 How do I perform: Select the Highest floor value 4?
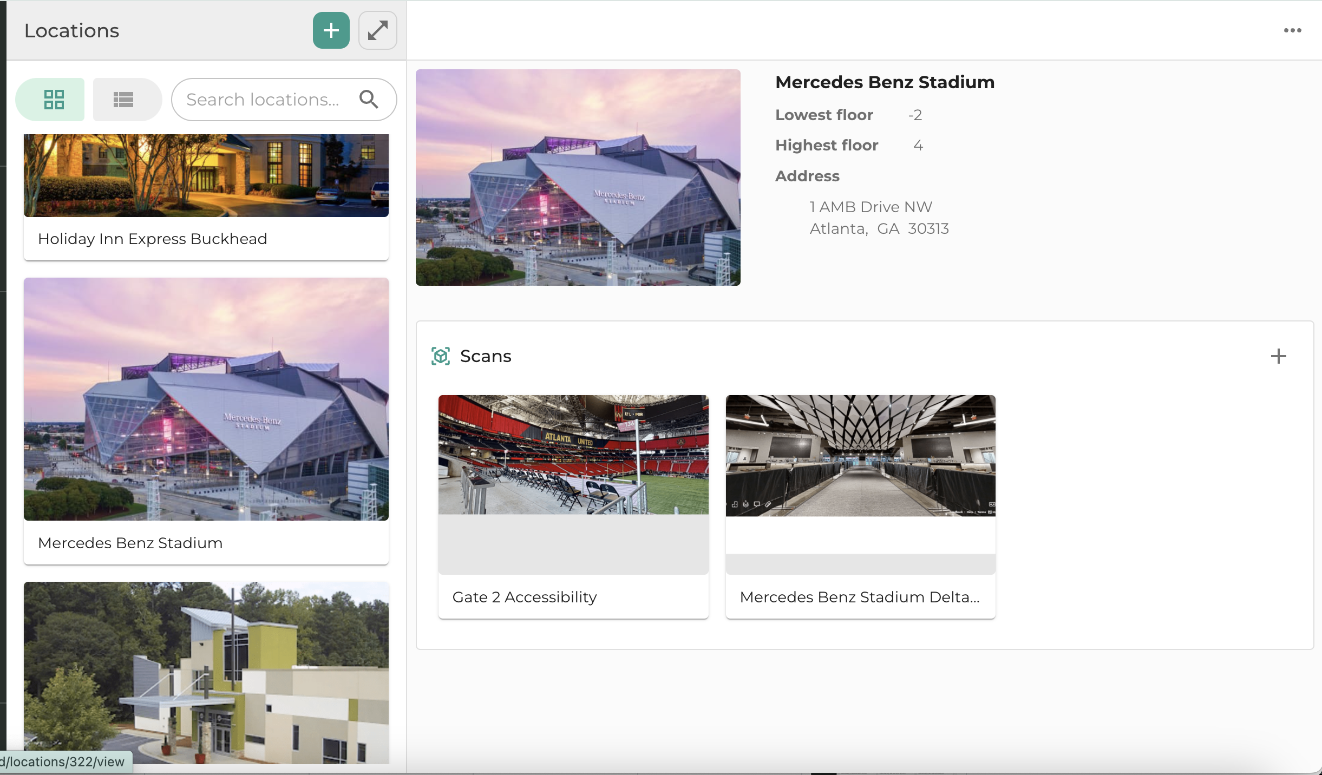point(918,146)
